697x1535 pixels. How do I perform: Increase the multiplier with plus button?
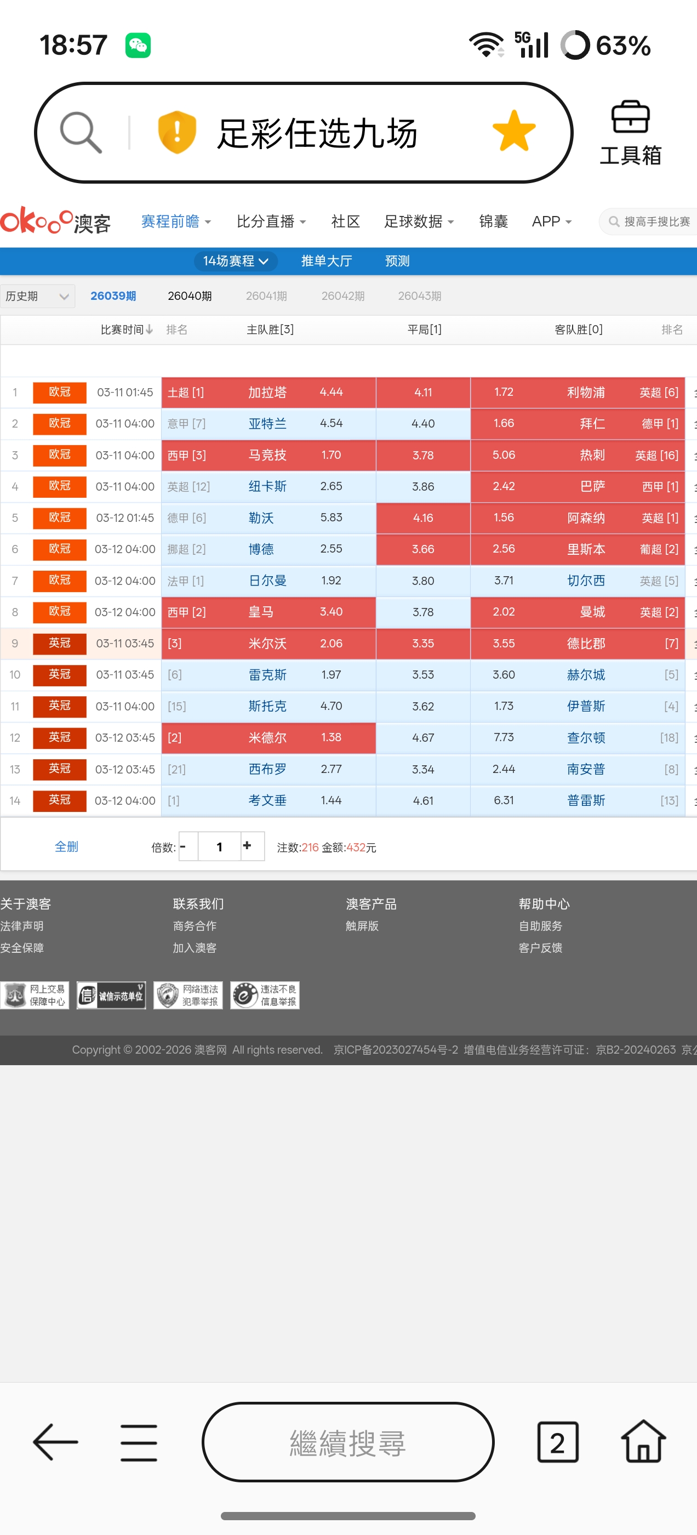[x=247, y=846]
